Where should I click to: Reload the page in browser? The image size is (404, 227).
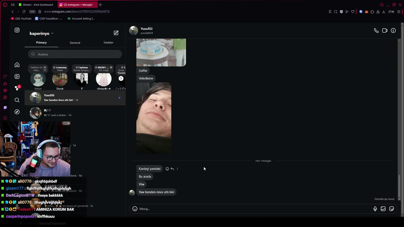click(x=24, y=12)
